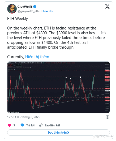Follow the account via Theo dõi

pos(47,11)
